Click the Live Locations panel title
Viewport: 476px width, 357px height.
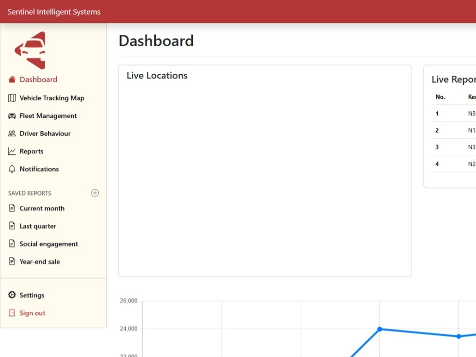157,75
